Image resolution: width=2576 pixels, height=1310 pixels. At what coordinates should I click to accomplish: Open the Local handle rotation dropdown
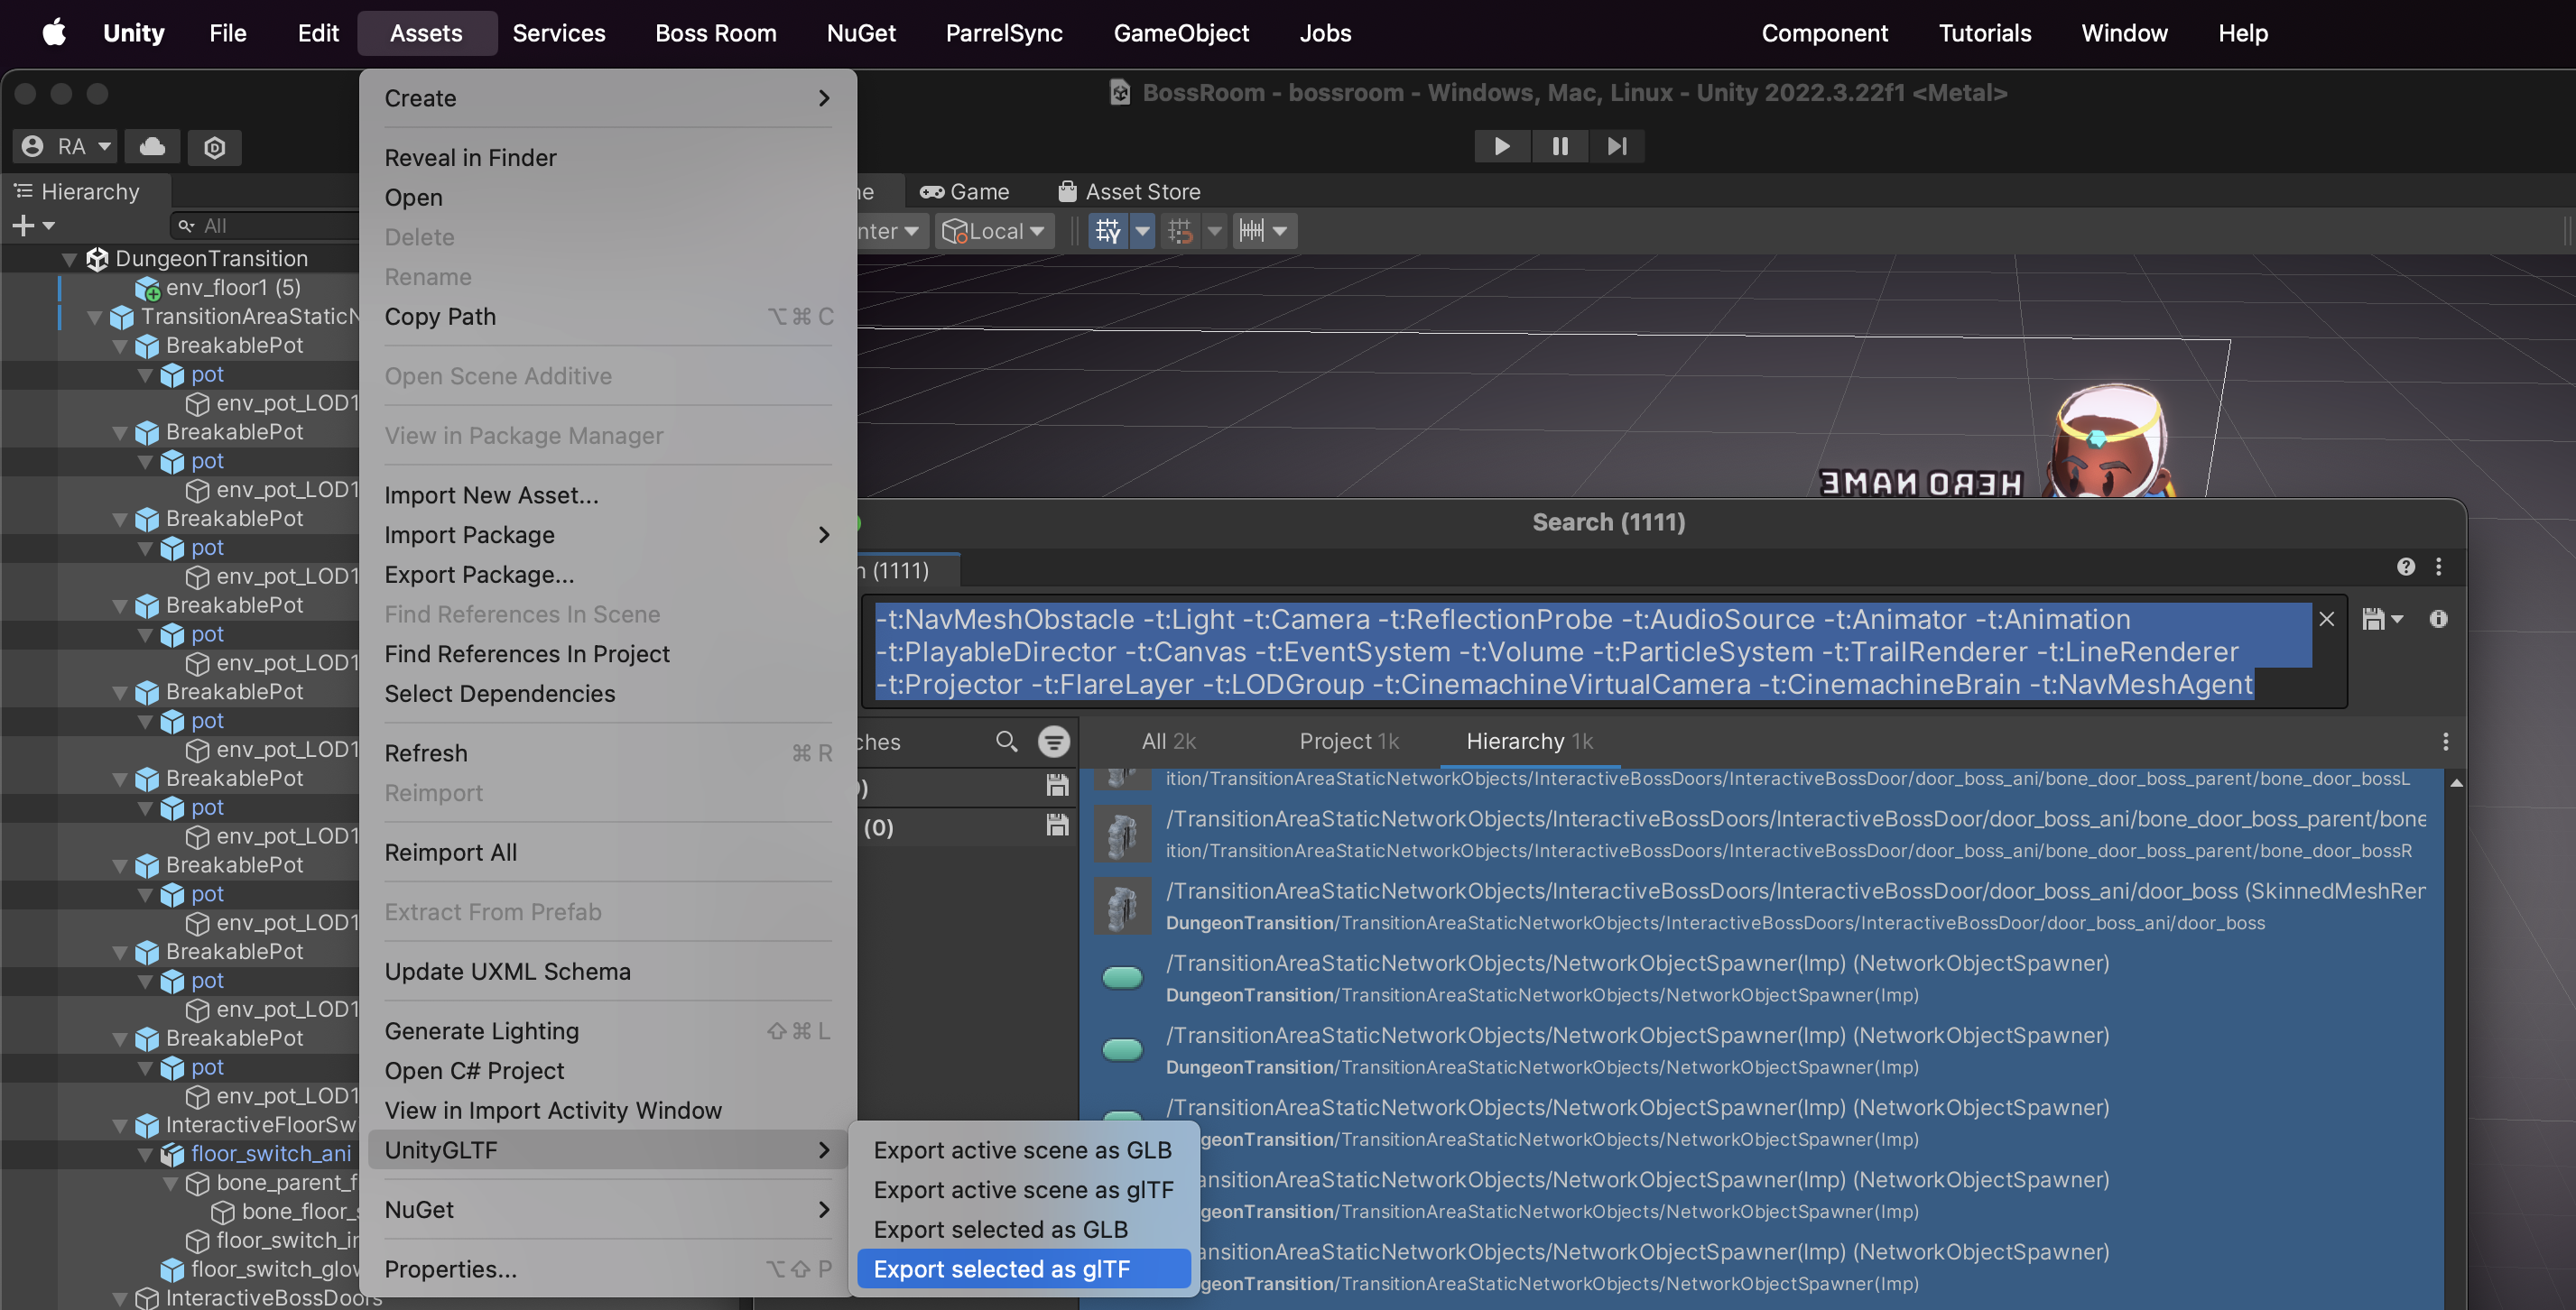click(994, 231)
